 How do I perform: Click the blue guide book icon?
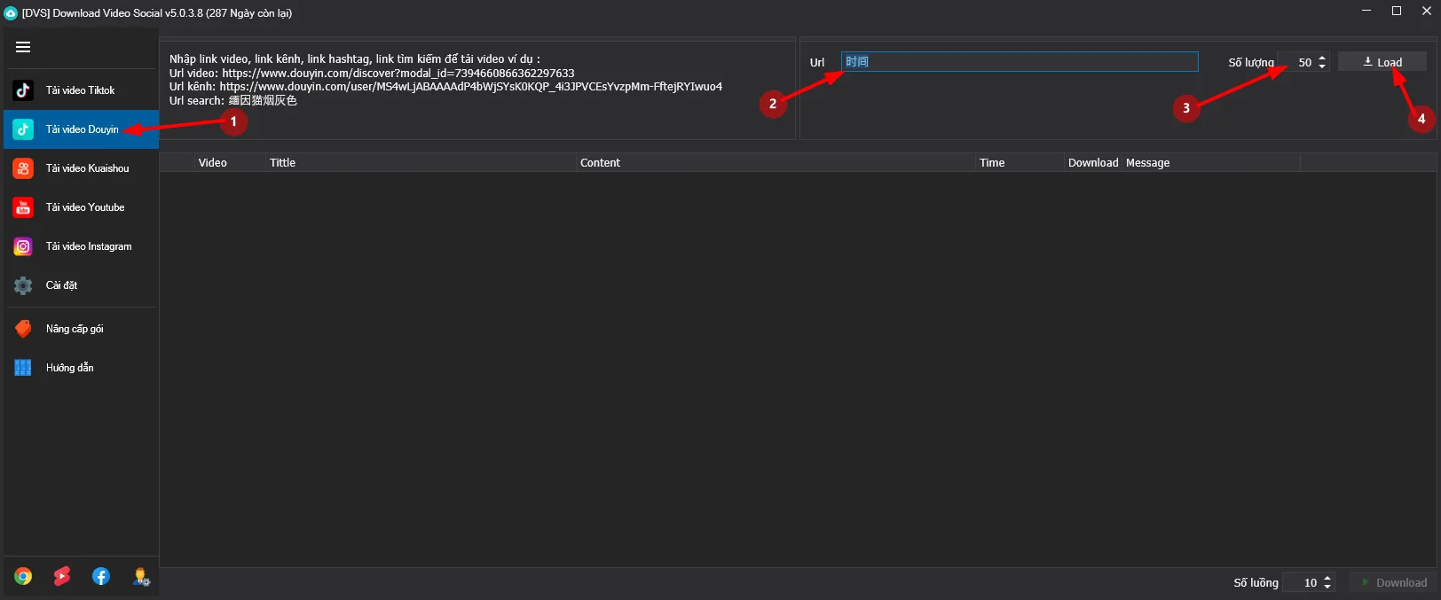(23, 368)
